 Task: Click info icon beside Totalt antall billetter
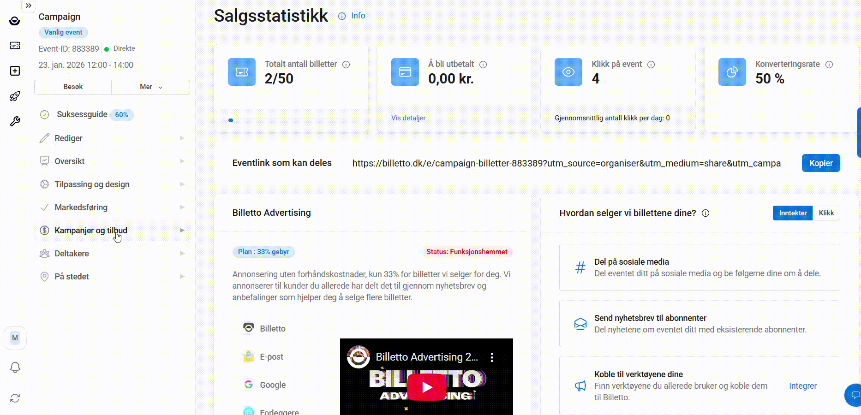346,65
